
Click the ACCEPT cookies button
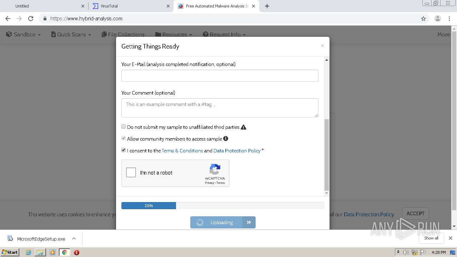point(415,213)
